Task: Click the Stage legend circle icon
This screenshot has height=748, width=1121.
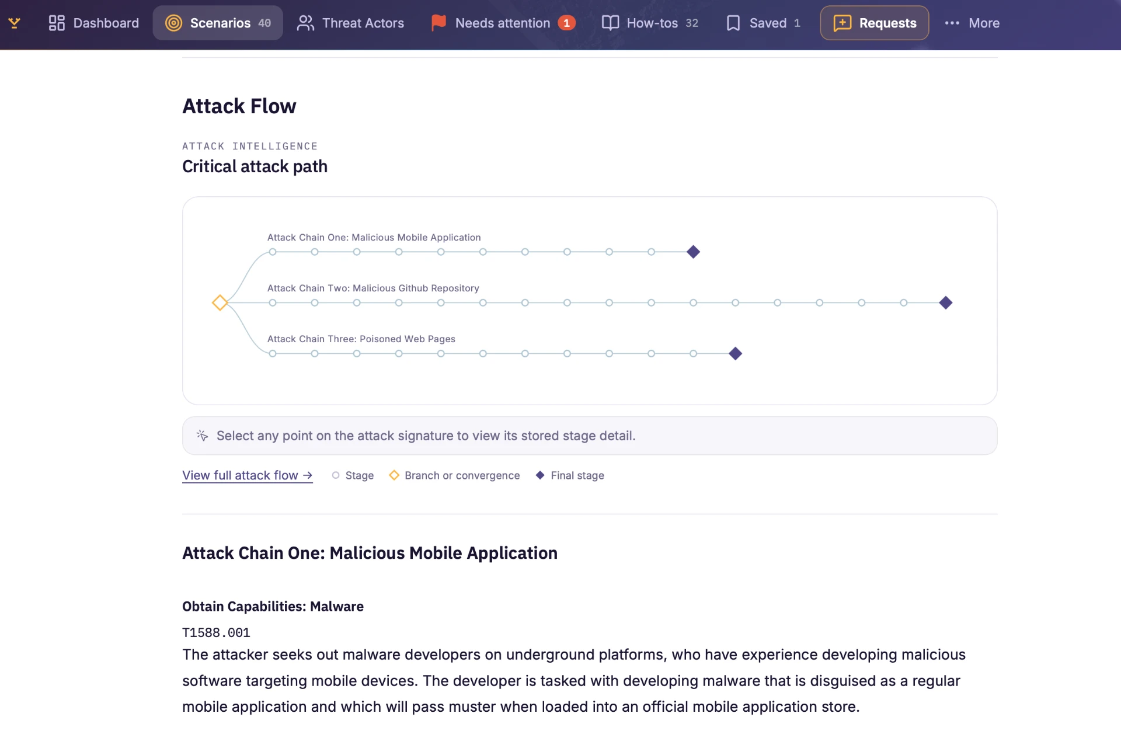Action: (x=336, y=475)
